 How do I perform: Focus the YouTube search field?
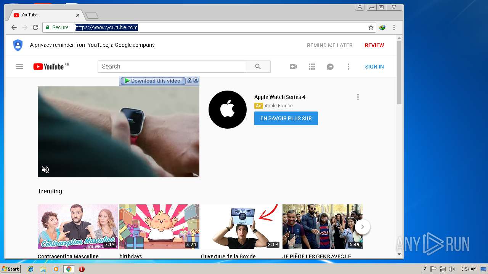pos(172,67)
